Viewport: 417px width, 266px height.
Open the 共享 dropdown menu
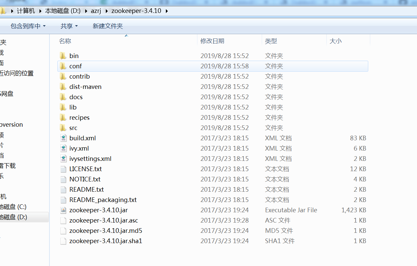(x=69, y=26)
